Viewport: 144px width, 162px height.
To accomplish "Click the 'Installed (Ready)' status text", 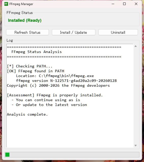I will 25,20.
